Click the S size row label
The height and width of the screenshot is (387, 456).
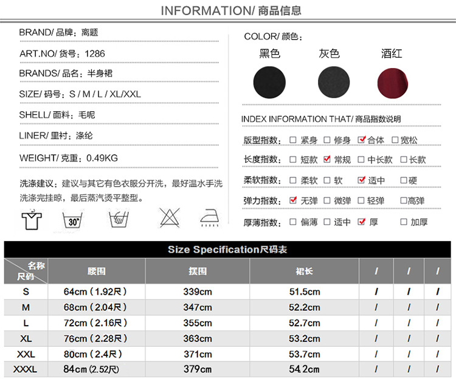point(26,292)
